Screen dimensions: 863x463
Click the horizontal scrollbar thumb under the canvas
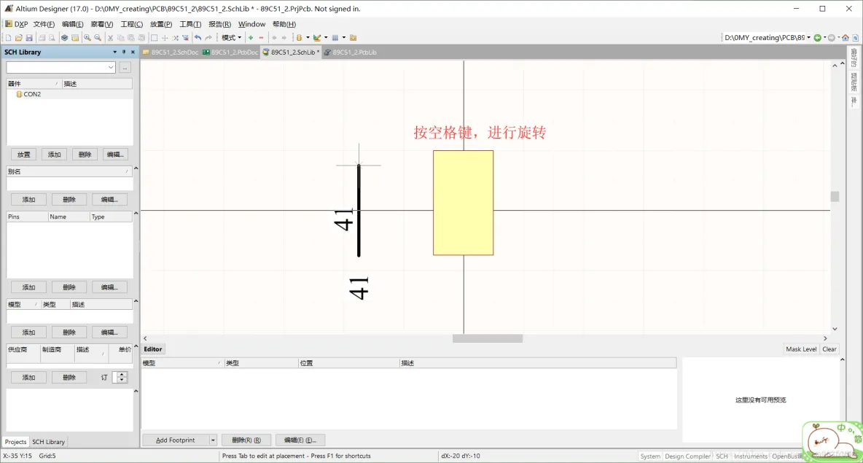click(488, 338)
